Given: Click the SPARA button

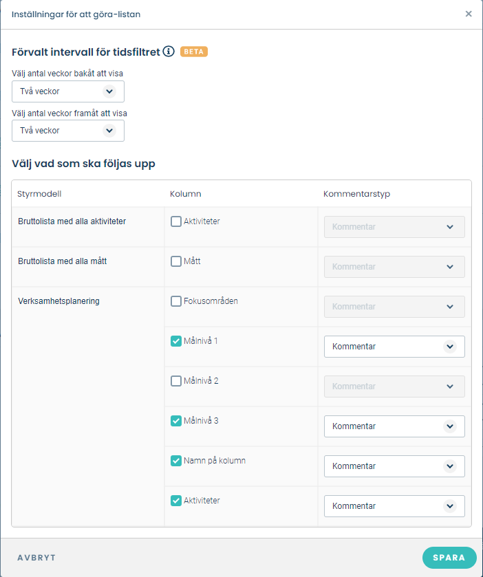Looking at the screenshot, I should [449, 558].
